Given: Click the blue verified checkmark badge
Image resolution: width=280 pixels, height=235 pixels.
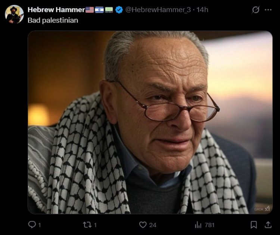Looking at the screenshot, I should point(119,10).
